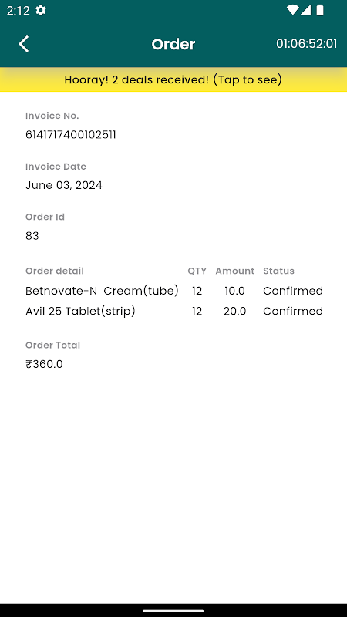The width and height of the screenshot is (347, 617).
Task: Tap Confirmed status for Betnovate-N Cream
Action: [292, 292]
